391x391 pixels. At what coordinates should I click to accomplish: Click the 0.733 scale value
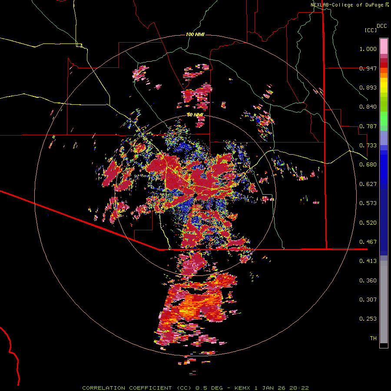(x=368, y=146)
